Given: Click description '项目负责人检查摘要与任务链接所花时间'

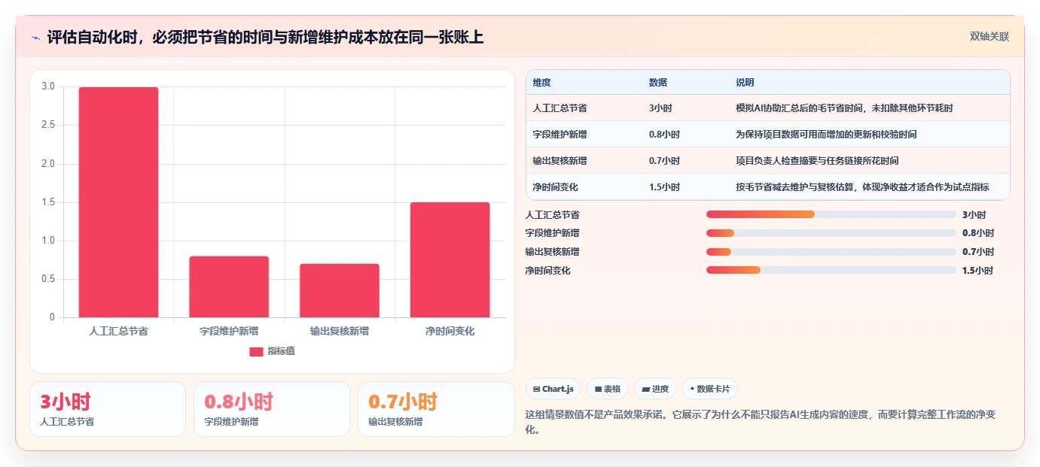Looking at the screenshot, I should 817,161.
